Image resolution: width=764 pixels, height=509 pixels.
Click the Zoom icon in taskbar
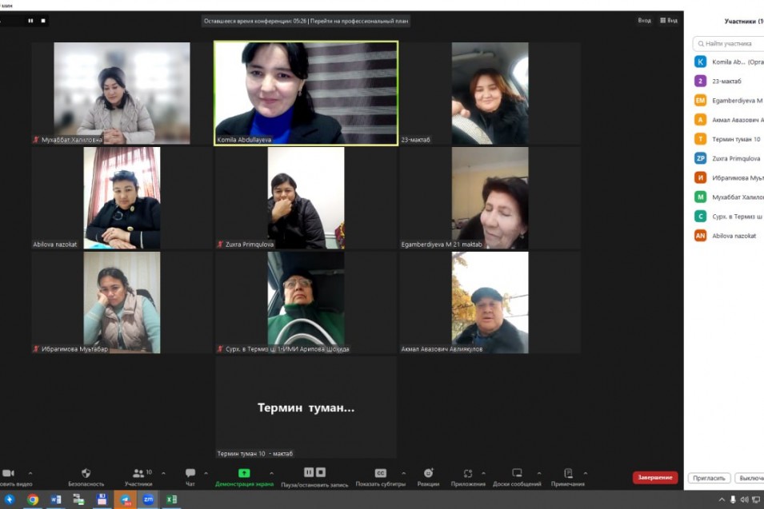click(x=148, y=499)
